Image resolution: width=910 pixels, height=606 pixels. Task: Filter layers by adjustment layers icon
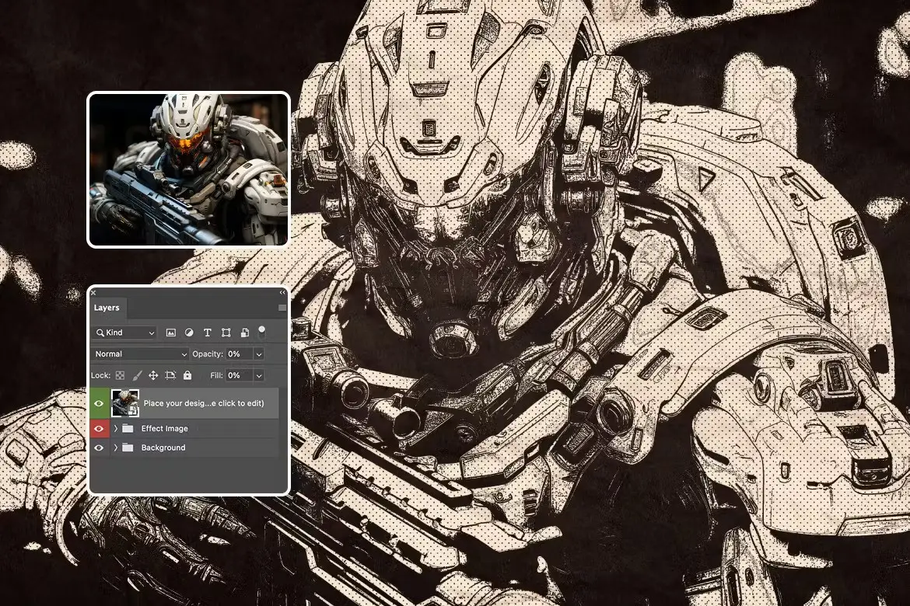point(189,333)
